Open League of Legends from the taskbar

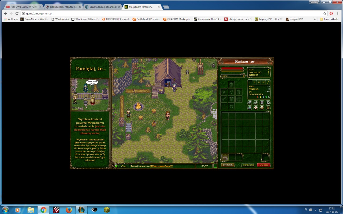point(81,210)
